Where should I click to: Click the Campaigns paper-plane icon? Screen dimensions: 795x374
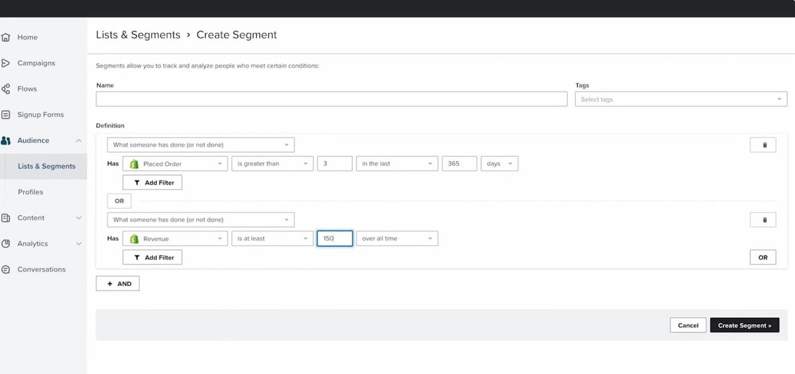[6, 63]
